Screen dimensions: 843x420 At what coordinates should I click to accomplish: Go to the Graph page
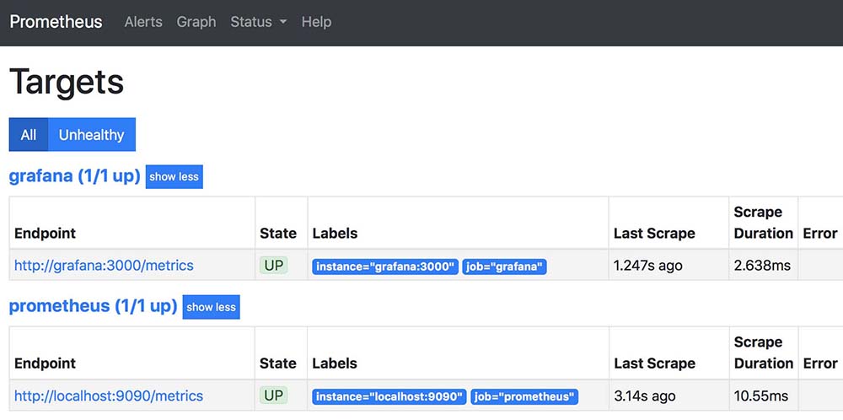coord(196,22)
